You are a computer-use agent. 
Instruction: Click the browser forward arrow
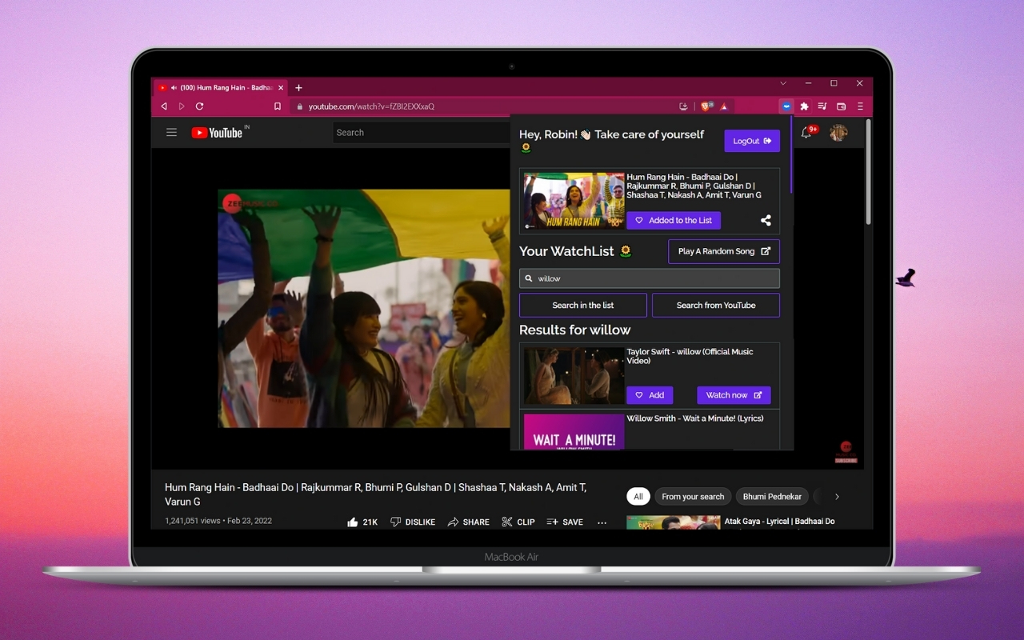[182, 106]
